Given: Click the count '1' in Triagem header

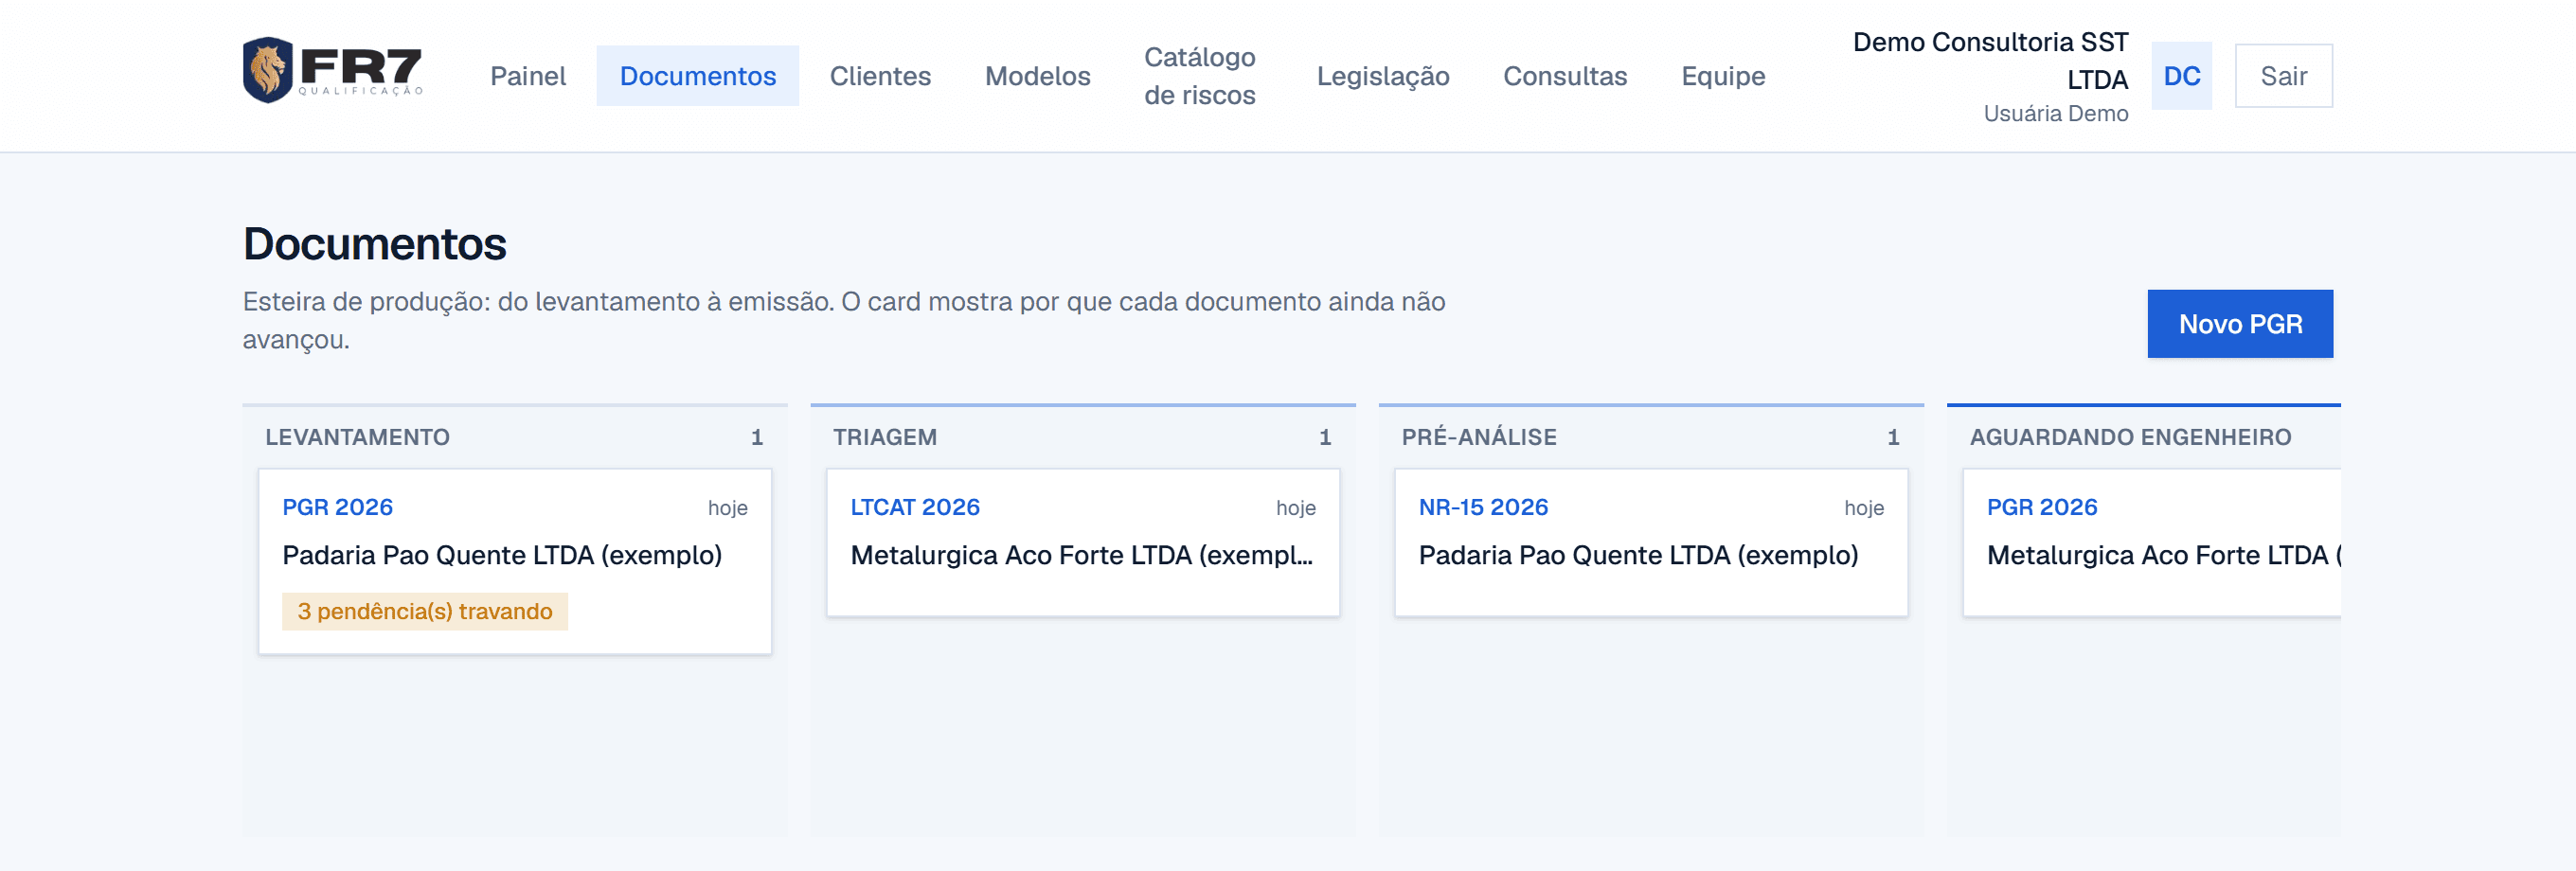Looking at the screenshot, I should (1324, 437).
